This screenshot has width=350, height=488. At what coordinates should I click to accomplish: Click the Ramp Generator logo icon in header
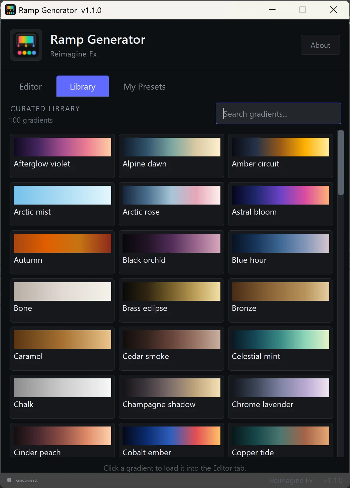[26, 45]
